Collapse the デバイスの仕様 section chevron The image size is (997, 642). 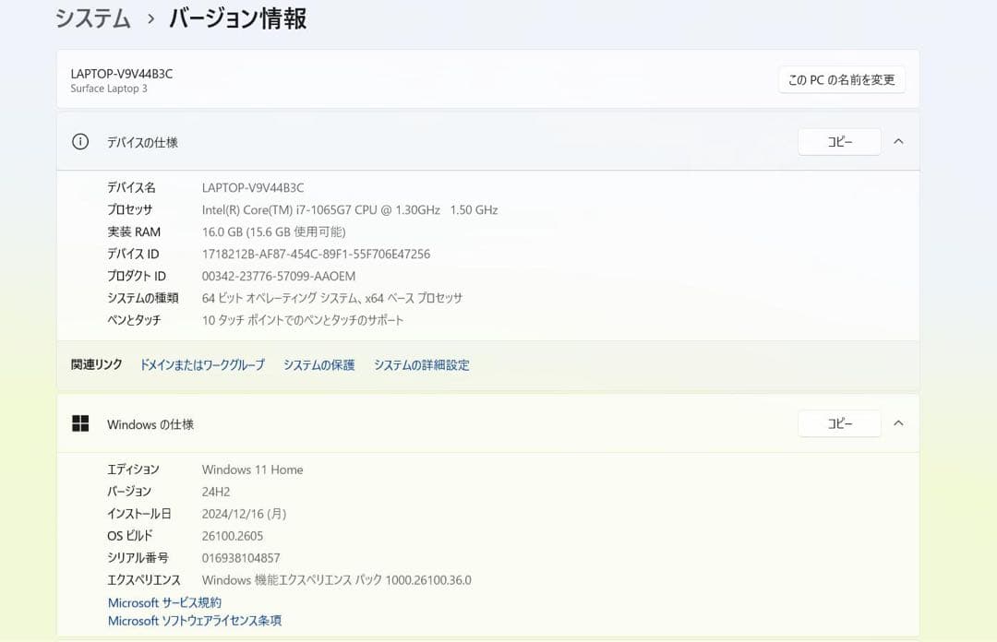(x=898, y=141)
